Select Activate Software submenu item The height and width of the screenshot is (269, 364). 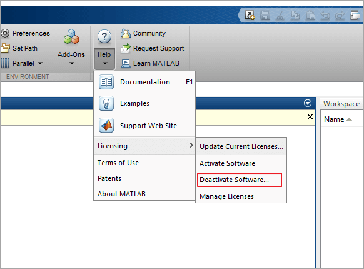click(241, 163)
